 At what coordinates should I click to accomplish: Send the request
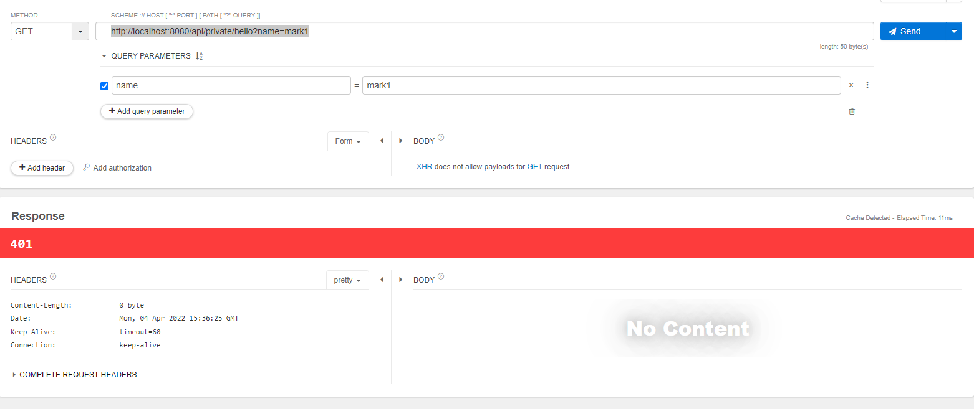(x=913, y=31)
